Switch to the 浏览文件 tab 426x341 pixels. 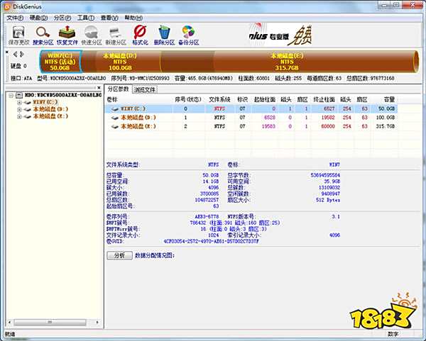(145, 89)
